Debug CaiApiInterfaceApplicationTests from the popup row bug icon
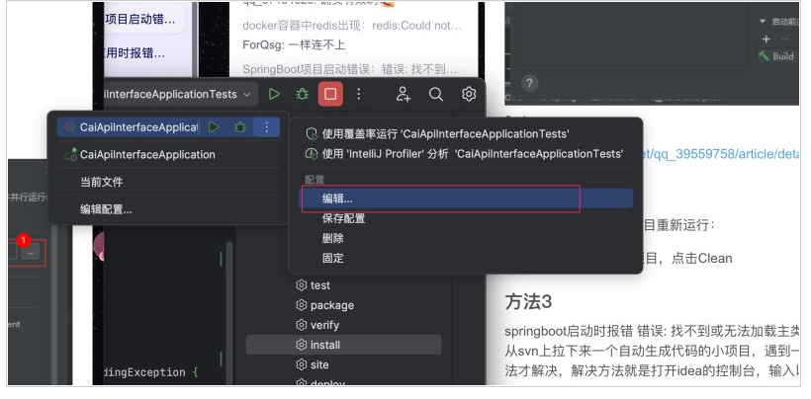 240,127
